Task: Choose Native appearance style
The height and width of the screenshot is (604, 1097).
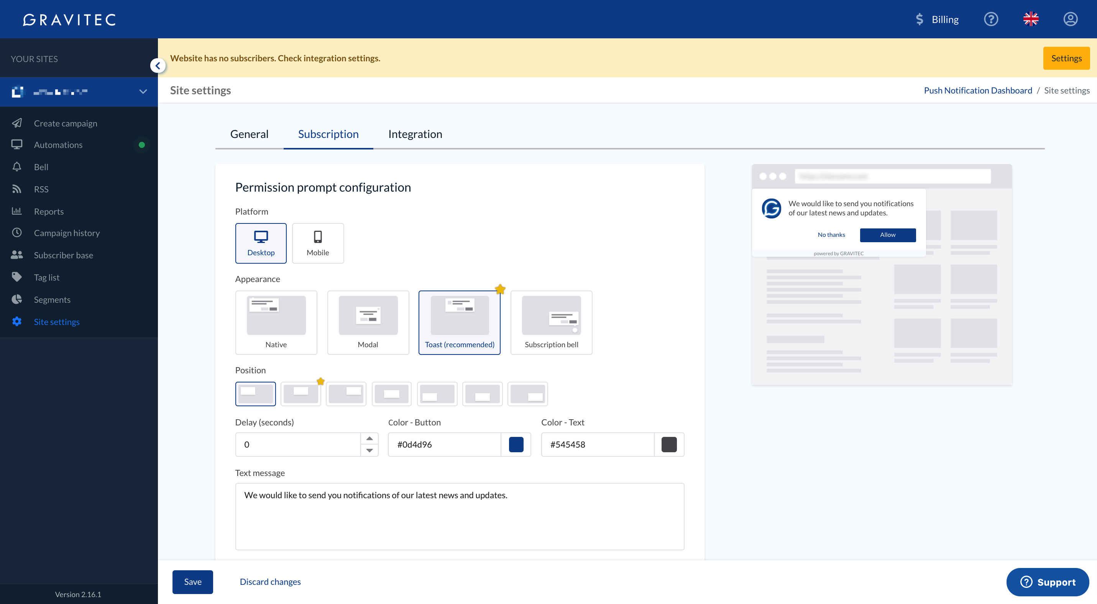Action: pyautogui.click(x=276, y=322)
